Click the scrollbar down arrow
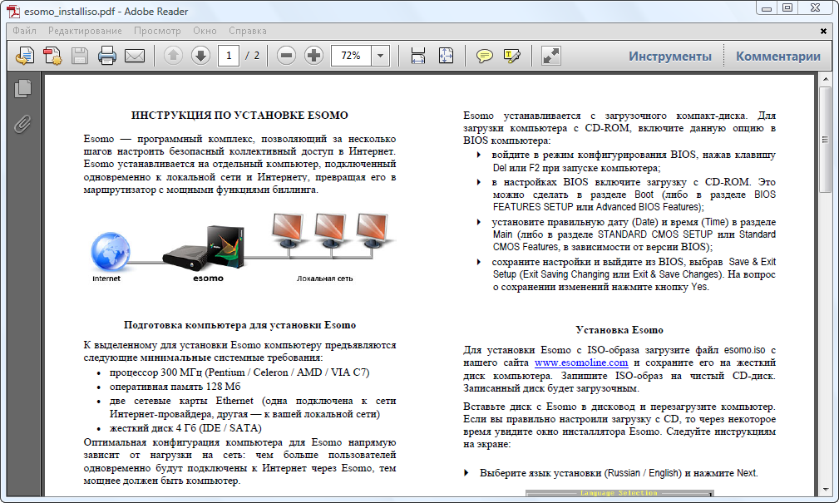The image size is (839, 503). [x=825, y=490]
